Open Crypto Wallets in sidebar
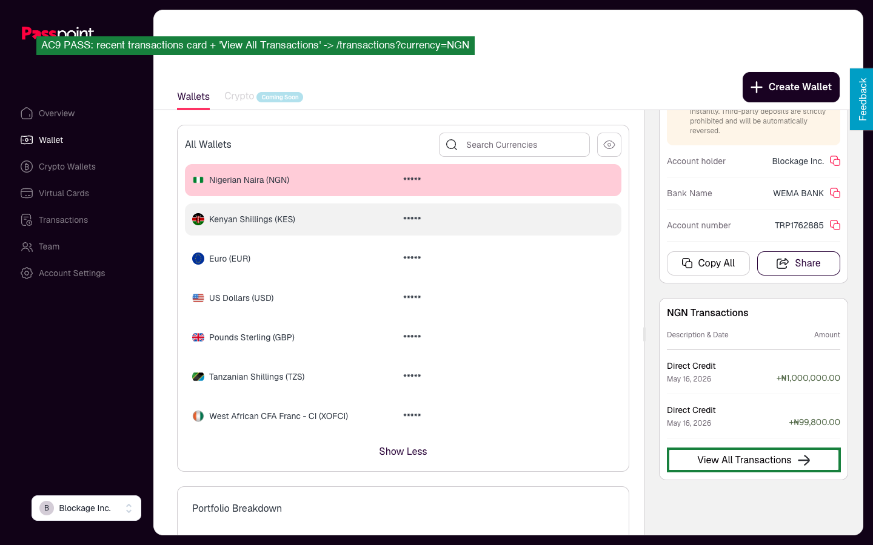This screenshot has height=545, width=873. [58, 167]
